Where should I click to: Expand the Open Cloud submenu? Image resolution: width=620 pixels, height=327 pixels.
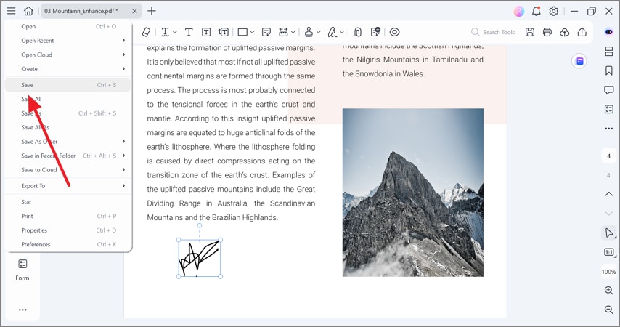tap(68, 54)
